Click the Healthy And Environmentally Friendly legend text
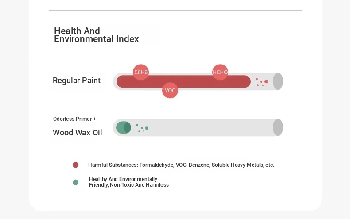 click(129, 182)
